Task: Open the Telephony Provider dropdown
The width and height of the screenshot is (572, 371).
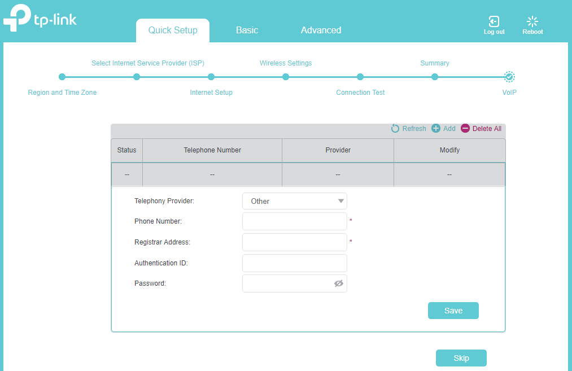Action: point(294,201)
